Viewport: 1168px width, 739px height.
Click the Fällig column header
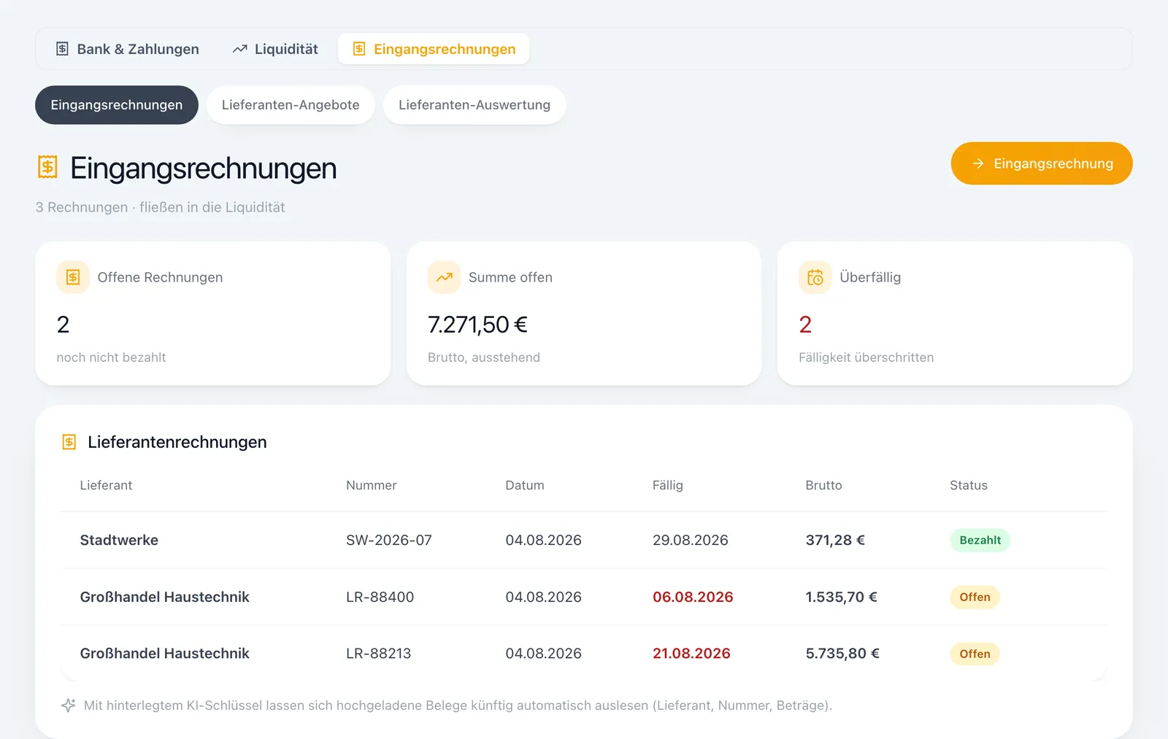[x=667, y=485]
